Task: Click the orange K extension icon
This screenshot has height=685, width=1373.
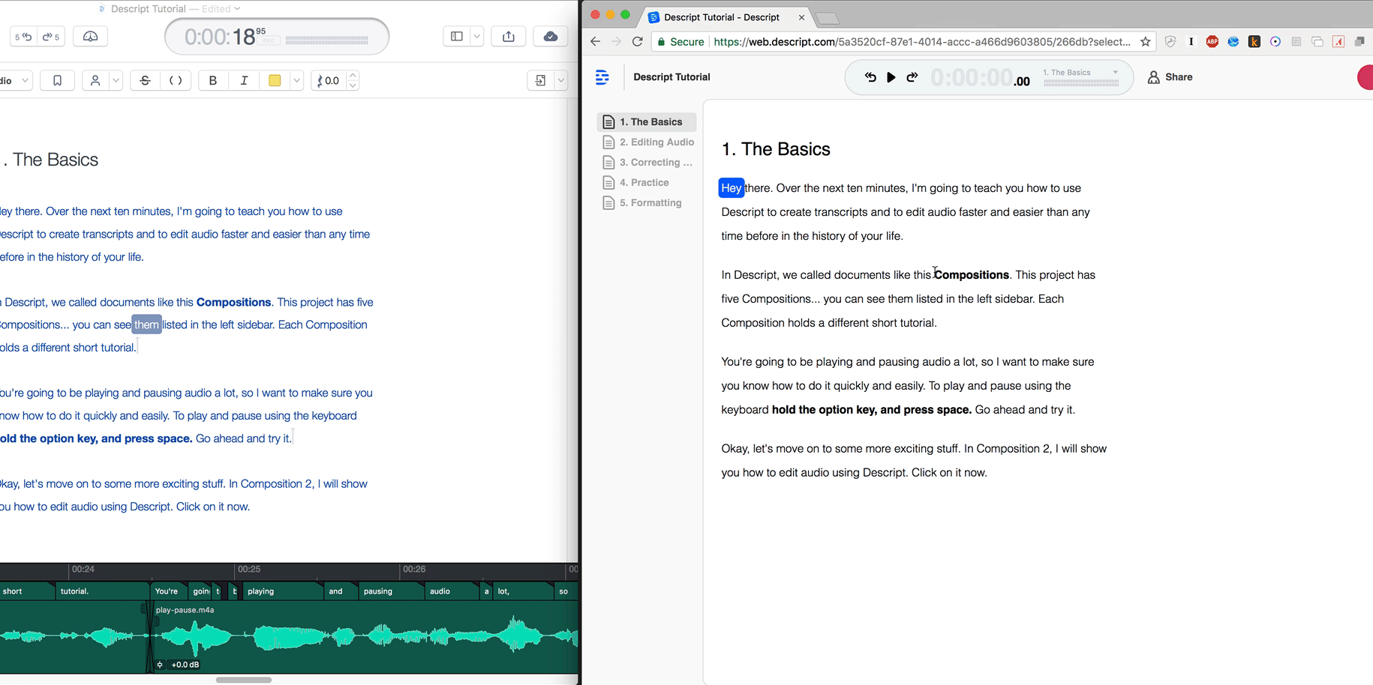Action: 1254,42
